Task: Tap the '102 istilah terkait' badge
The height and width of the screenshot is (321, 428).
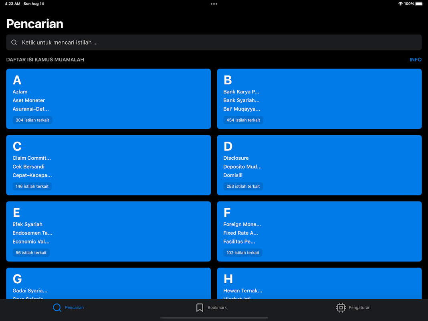Action: (243, 253)
